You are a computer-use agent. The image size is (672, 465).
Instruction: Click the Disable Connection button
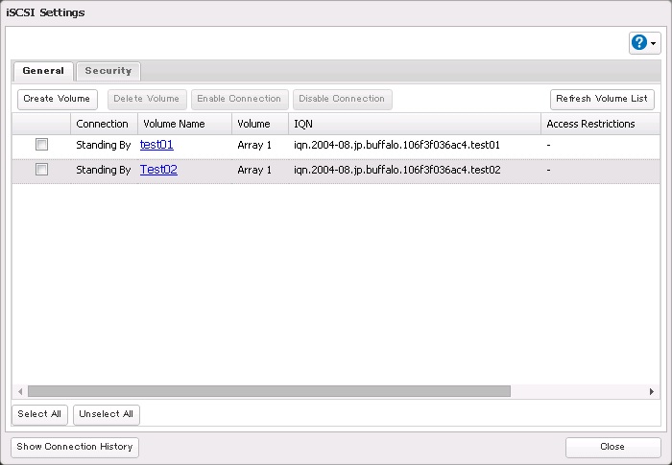point(342,99)
